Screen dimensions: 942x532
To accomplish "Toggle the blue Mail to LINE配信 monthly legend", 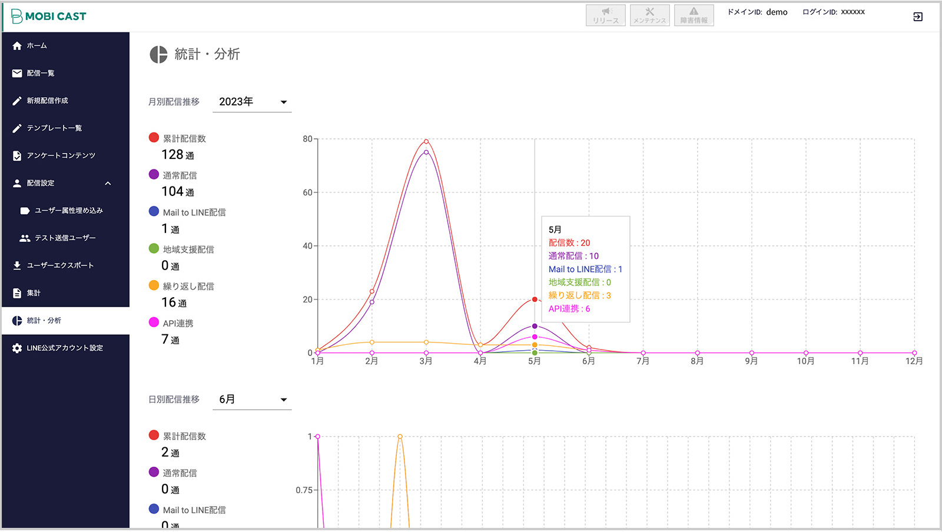I will (x=154, y=211).
